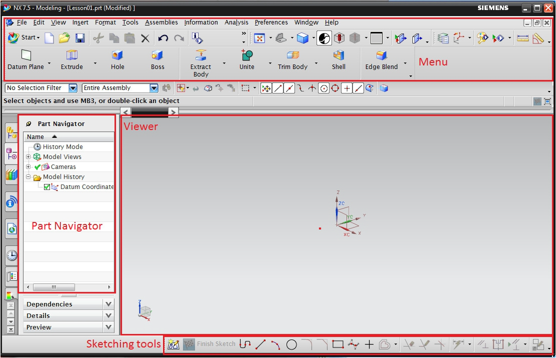Enable shaded display mode in view toolbar

(324, 37)
